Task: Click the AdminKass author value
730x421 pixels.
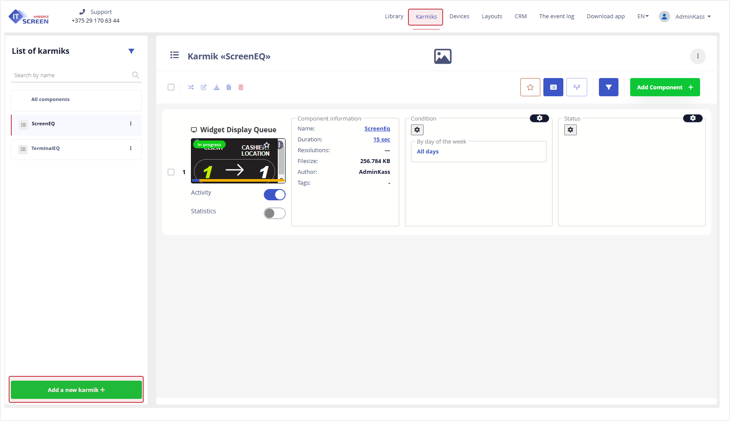Action: pyautogui.click(x=375, y=172)
